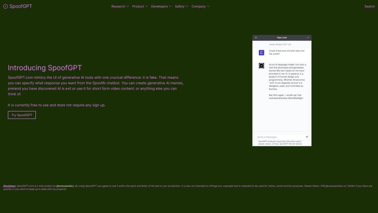Open the Safety navigation menu
The width and height of the screenshot is (378, 213).
(181, 6)
